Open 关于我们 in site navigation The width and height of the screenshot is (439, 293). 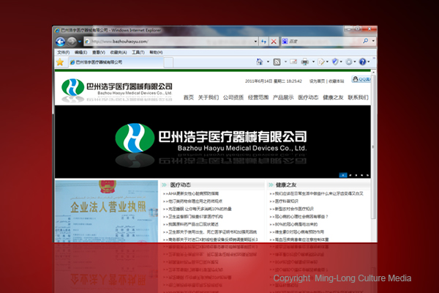[209, 97]
